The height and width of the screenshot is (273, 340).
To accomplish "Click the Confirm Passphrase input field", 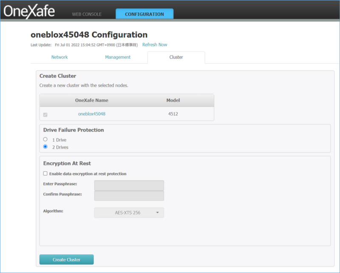I will pos(129,196).
